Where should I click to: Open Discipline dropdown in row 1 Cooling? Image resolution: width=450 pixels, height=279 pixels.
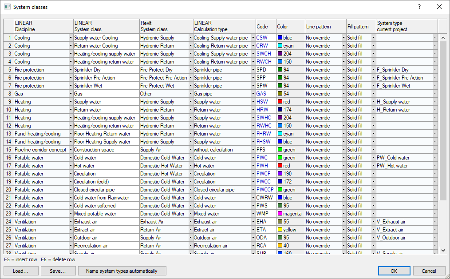[x=71, y=38]
